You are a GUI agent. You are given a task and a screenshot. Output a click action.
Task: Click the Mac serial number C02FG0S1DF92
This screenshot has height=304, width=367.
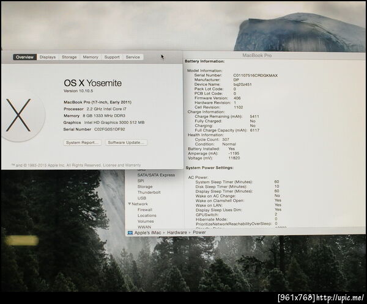(x=109, y=129)
